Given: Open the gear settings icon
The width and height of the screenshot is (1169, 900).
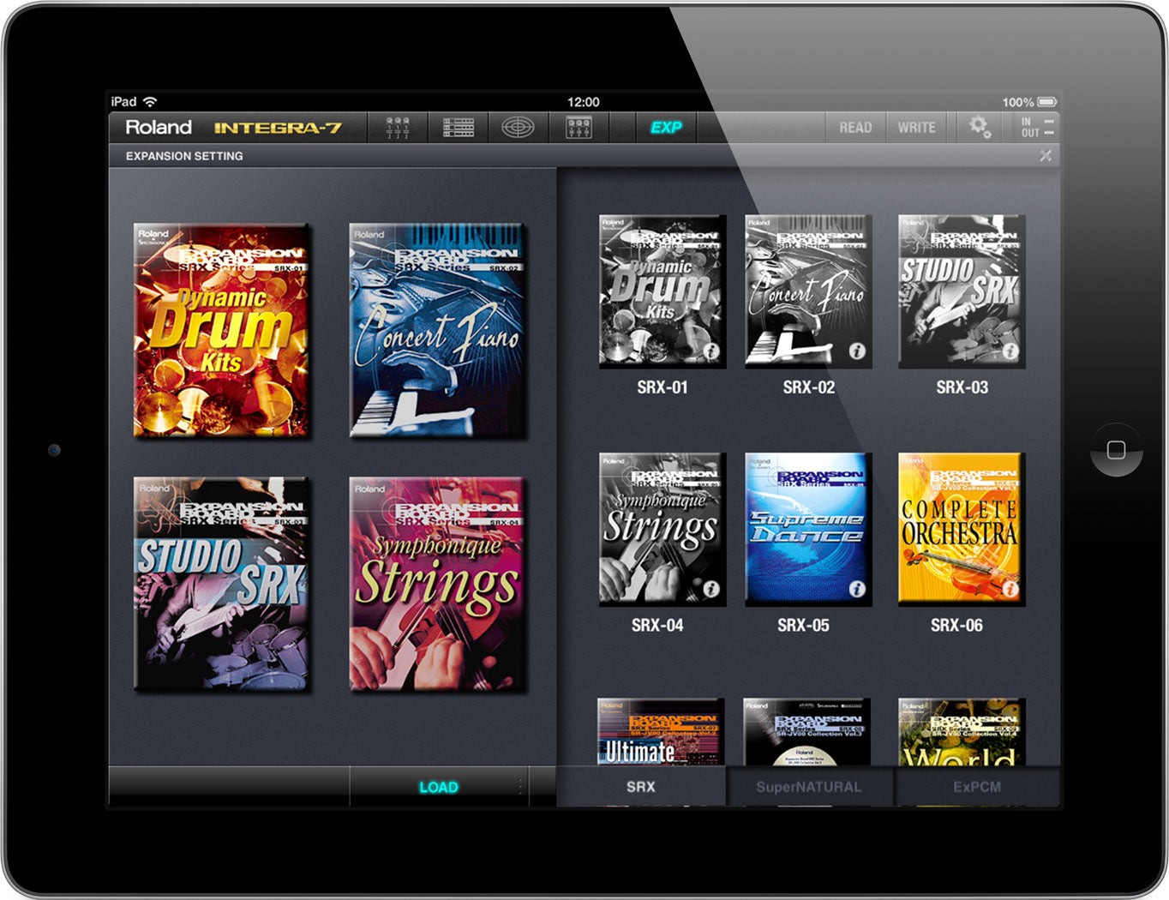Looking at the screenshot, I should coord(980,128).
